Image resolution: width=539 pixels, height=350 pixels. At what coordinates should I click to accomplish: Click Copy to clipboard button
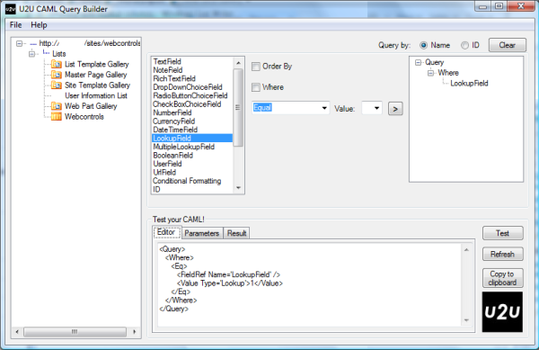pyautogui.click(x=502, y=278)
